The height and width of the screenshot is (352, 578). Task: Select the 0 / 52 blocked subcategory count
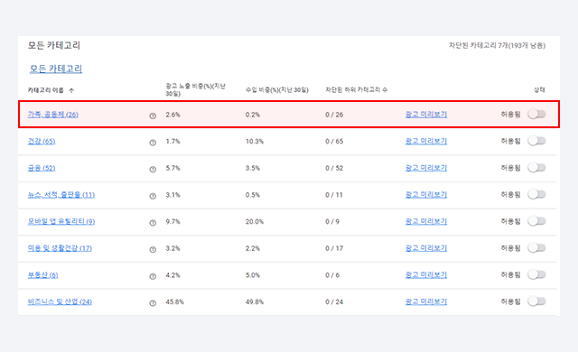tap(334, 168)
